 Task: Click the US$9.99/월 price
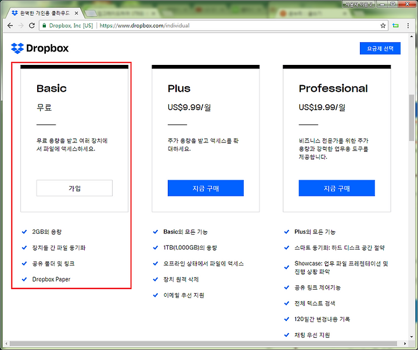(189, 107)
